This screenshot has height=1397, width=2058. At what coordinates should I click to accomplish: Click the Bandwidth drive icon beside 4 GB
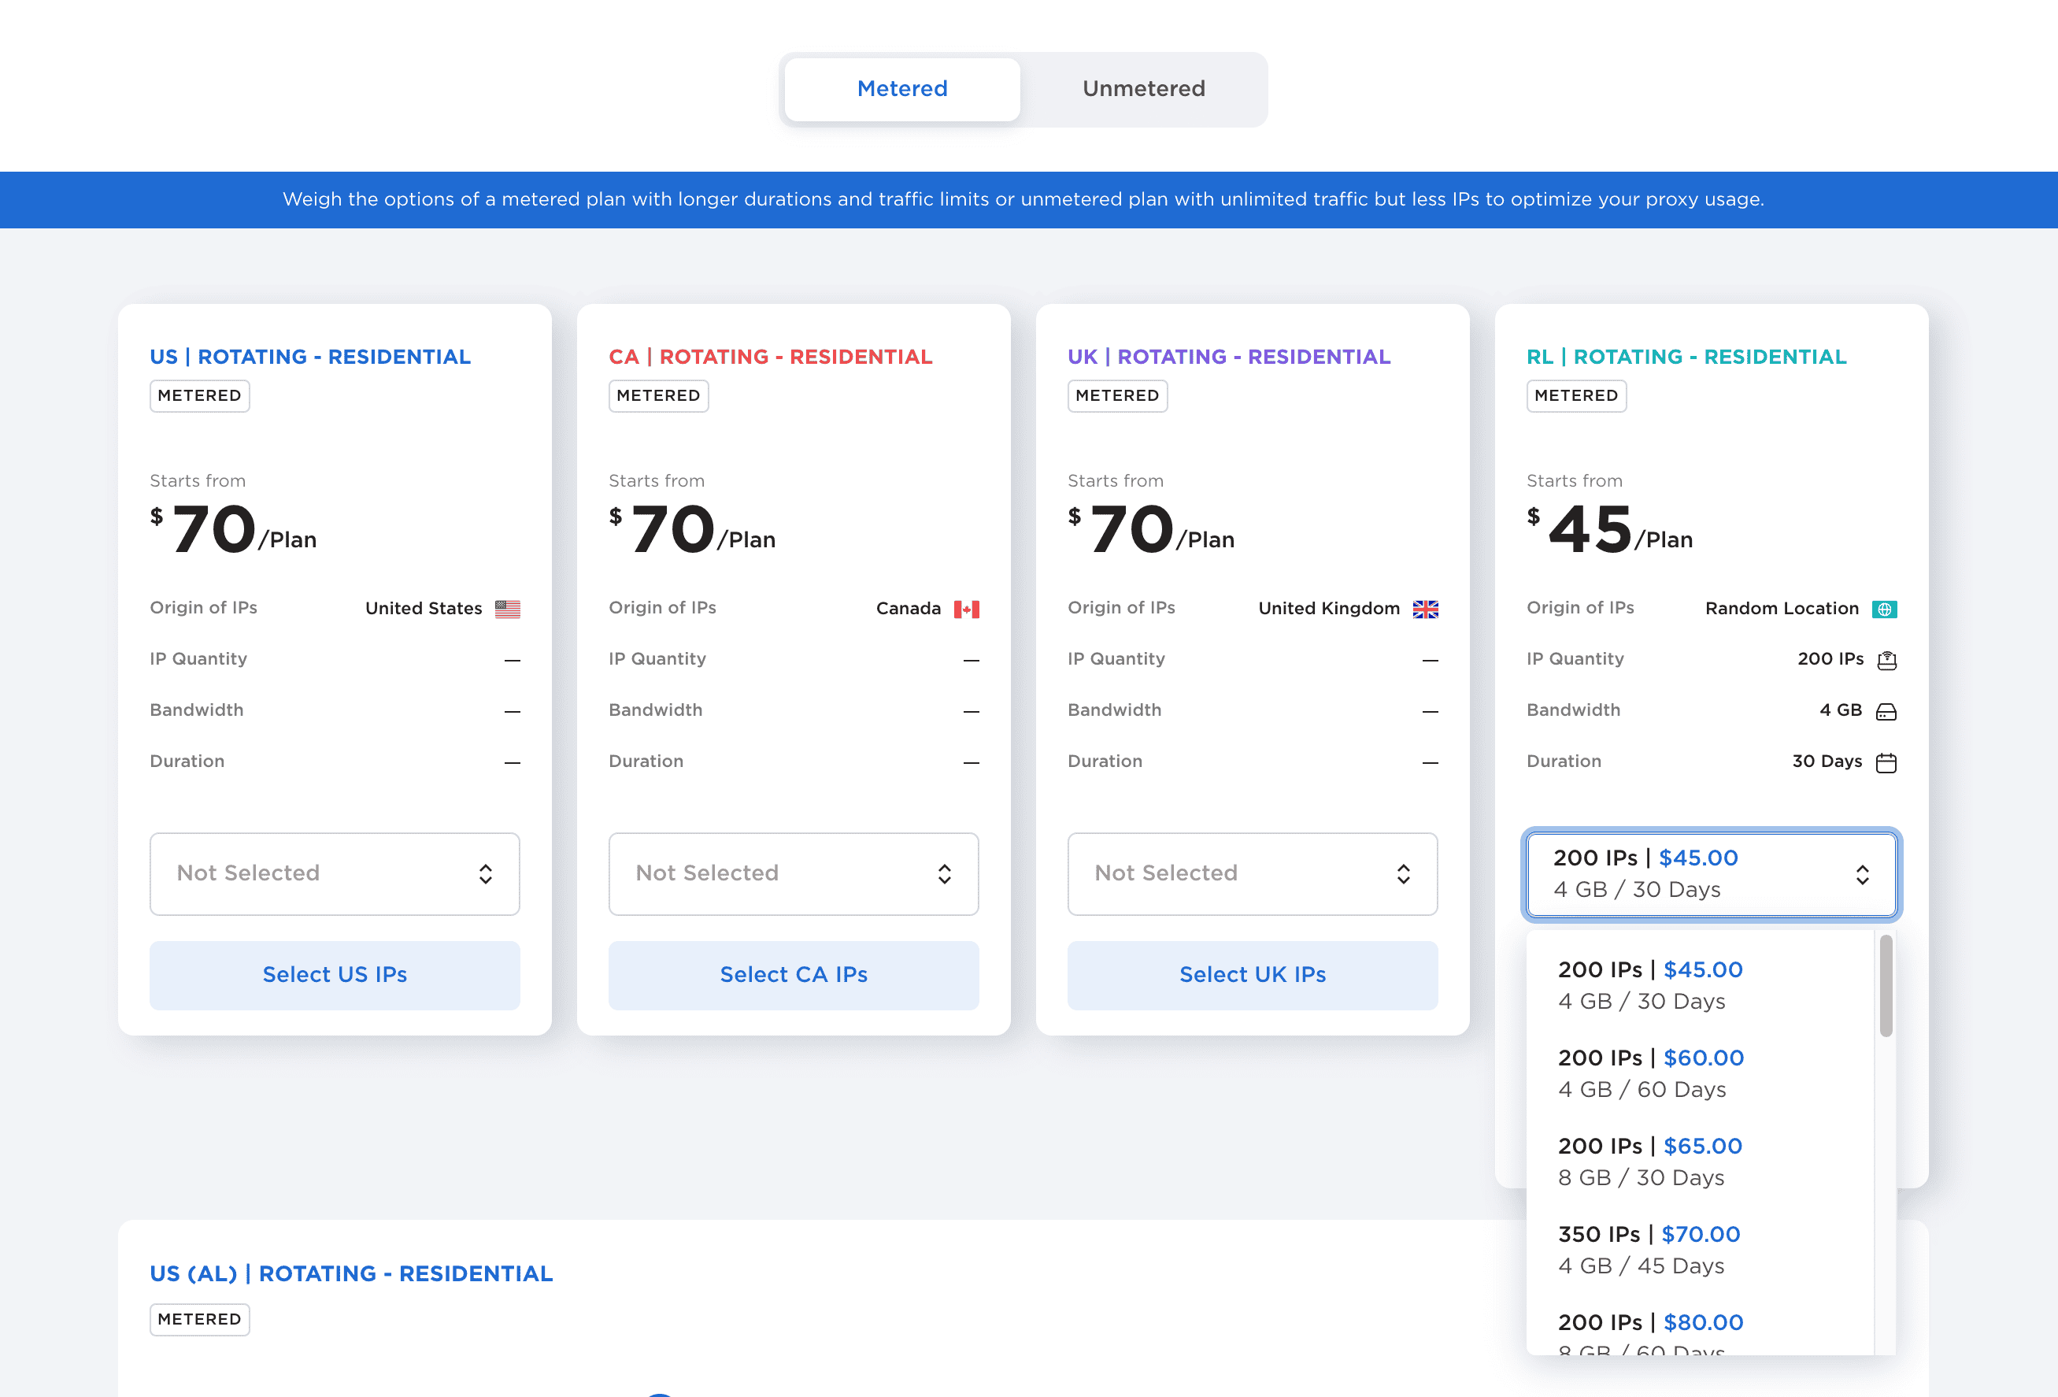(x=1886, y=711)
